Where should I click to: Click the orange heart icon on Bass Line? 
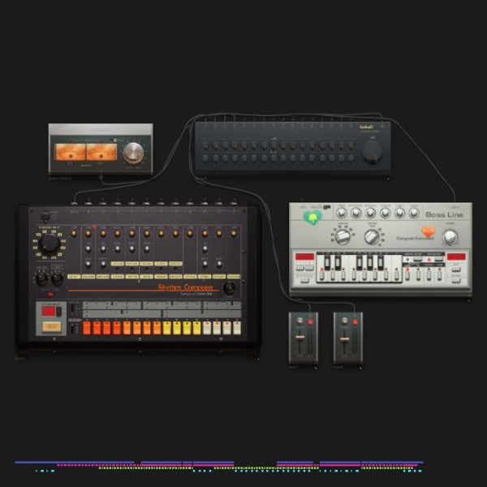pyautogui.click(x=428, y=231)
